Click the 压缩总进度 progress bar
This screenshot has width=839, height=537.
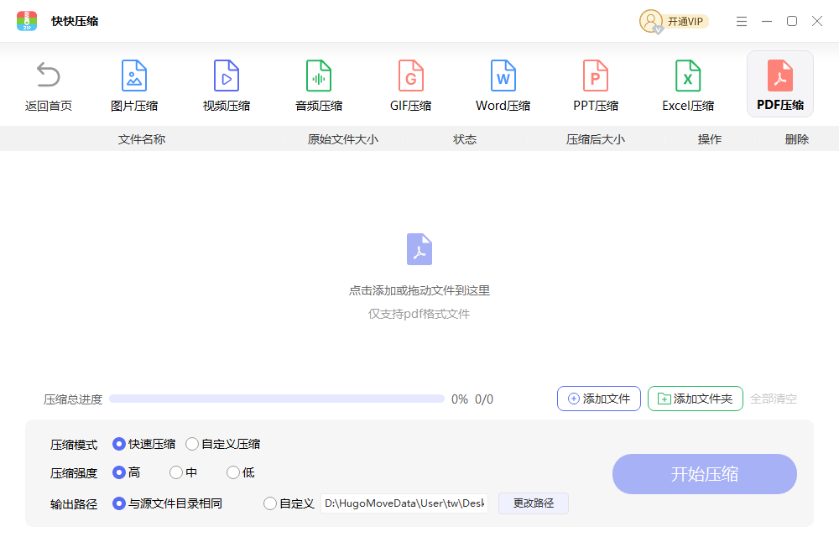(x=277, y=399)
